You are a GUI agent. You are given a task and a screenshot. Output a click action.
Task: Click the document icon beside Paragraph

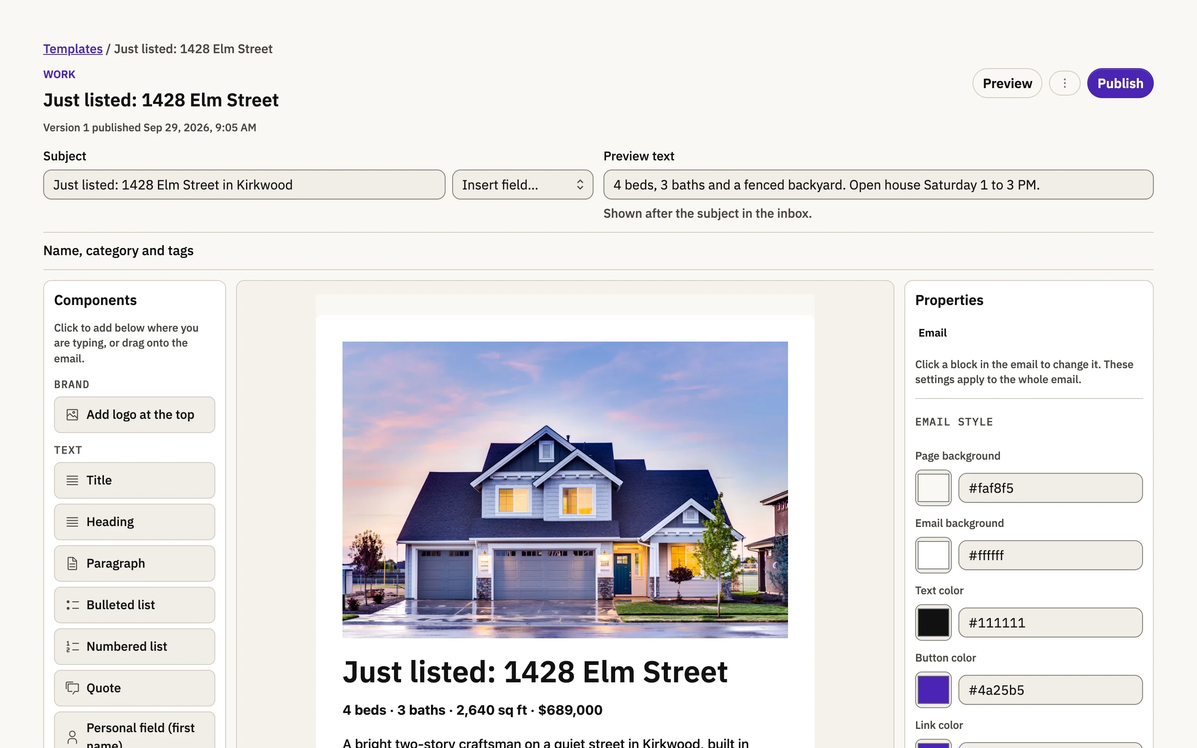click(72, 563)
